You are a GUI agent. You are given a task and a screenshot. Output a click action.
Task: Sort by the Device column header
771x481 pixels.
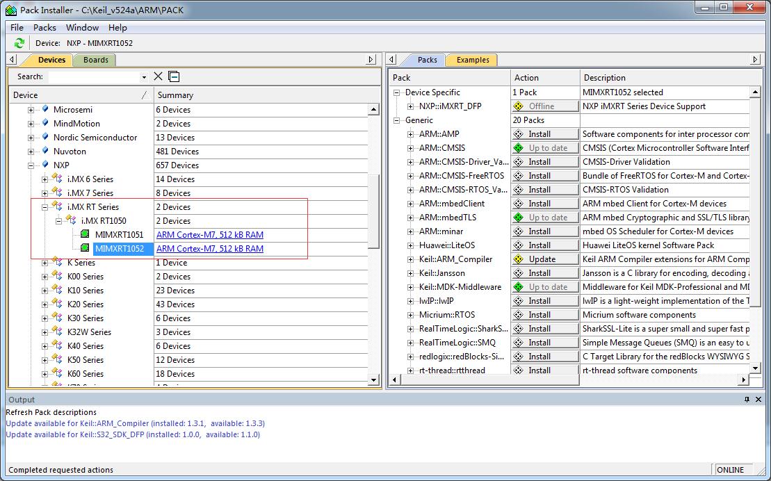81,95
